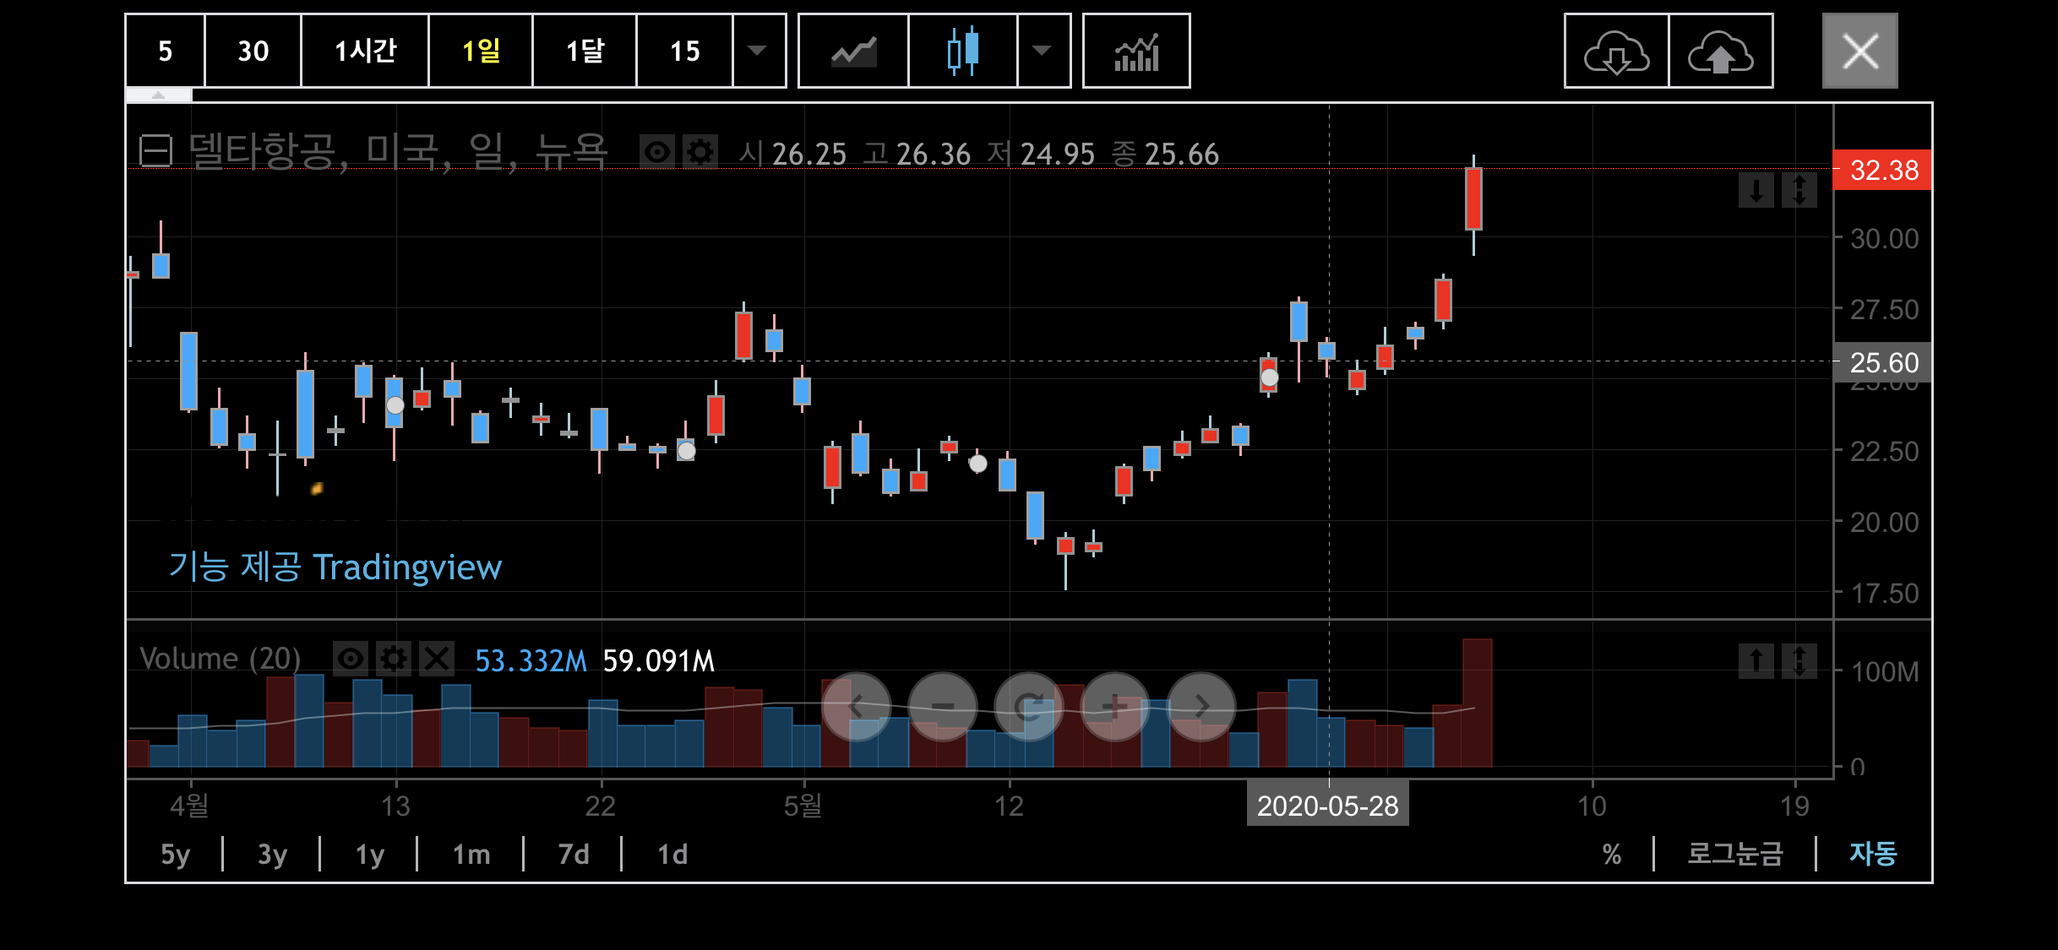
Task: Toggle visibility of Volume indicator
Action: 350,659
